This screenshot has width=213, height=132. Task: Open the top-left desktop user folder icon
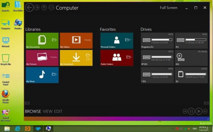[6, 6]
